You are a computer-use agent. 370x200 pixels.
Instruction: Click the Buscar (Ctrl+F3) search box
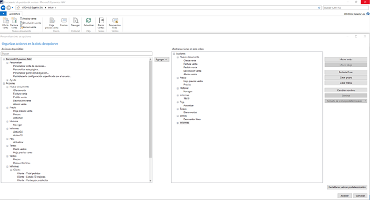(x=346, y=8)
